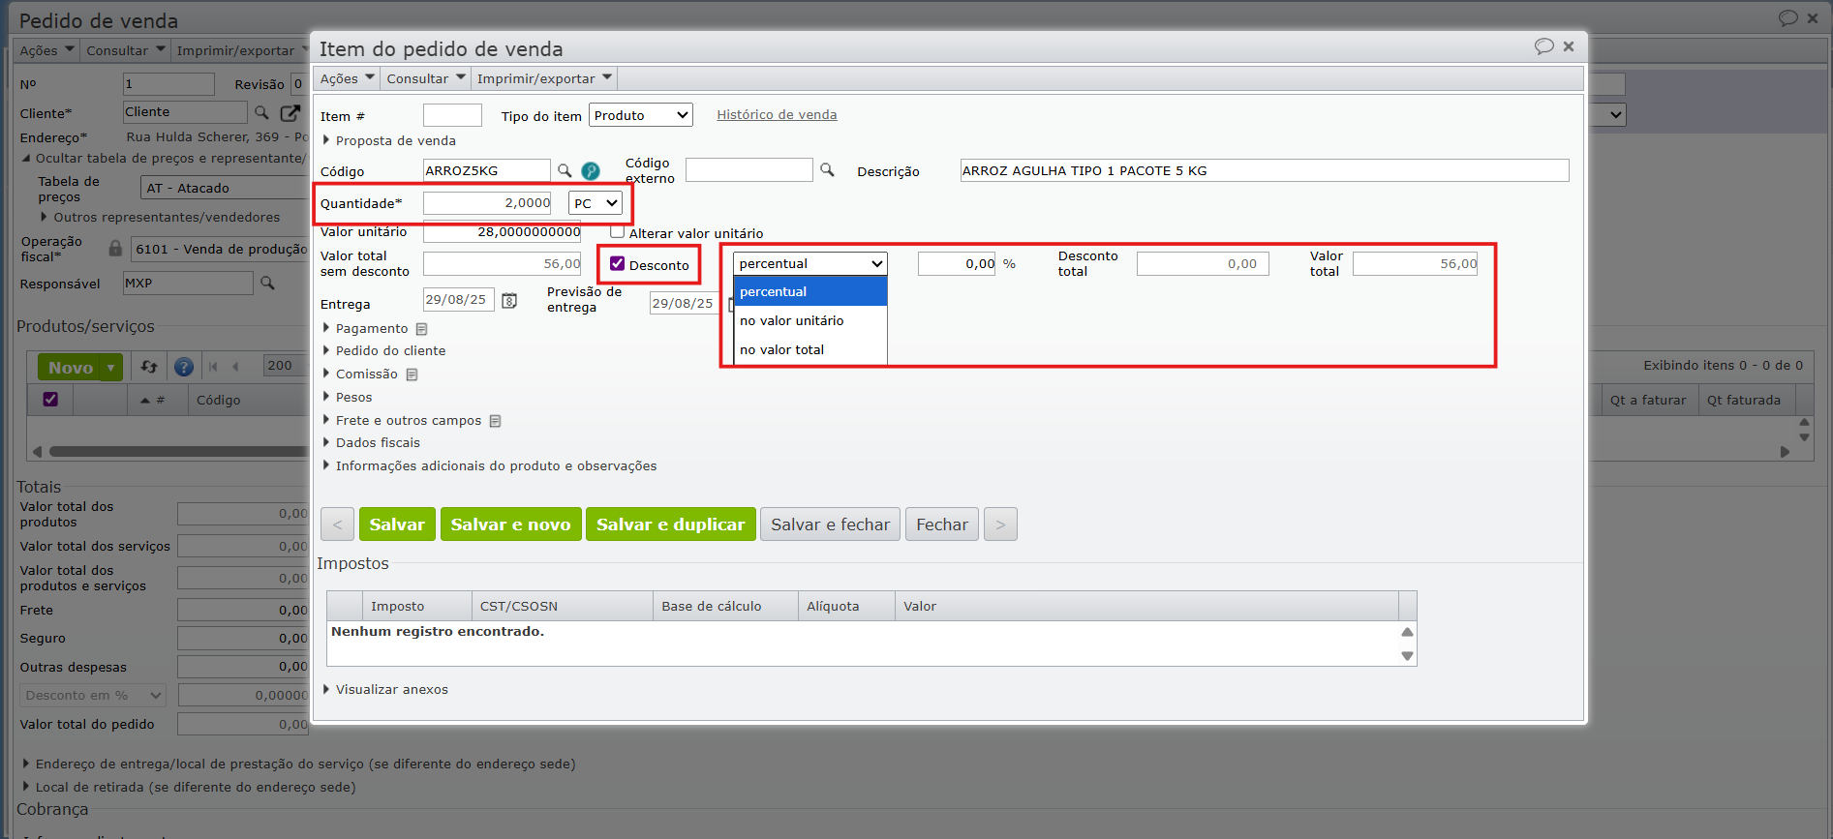
Task: Uncheck the Desconto checkbox
Action: 617,263
